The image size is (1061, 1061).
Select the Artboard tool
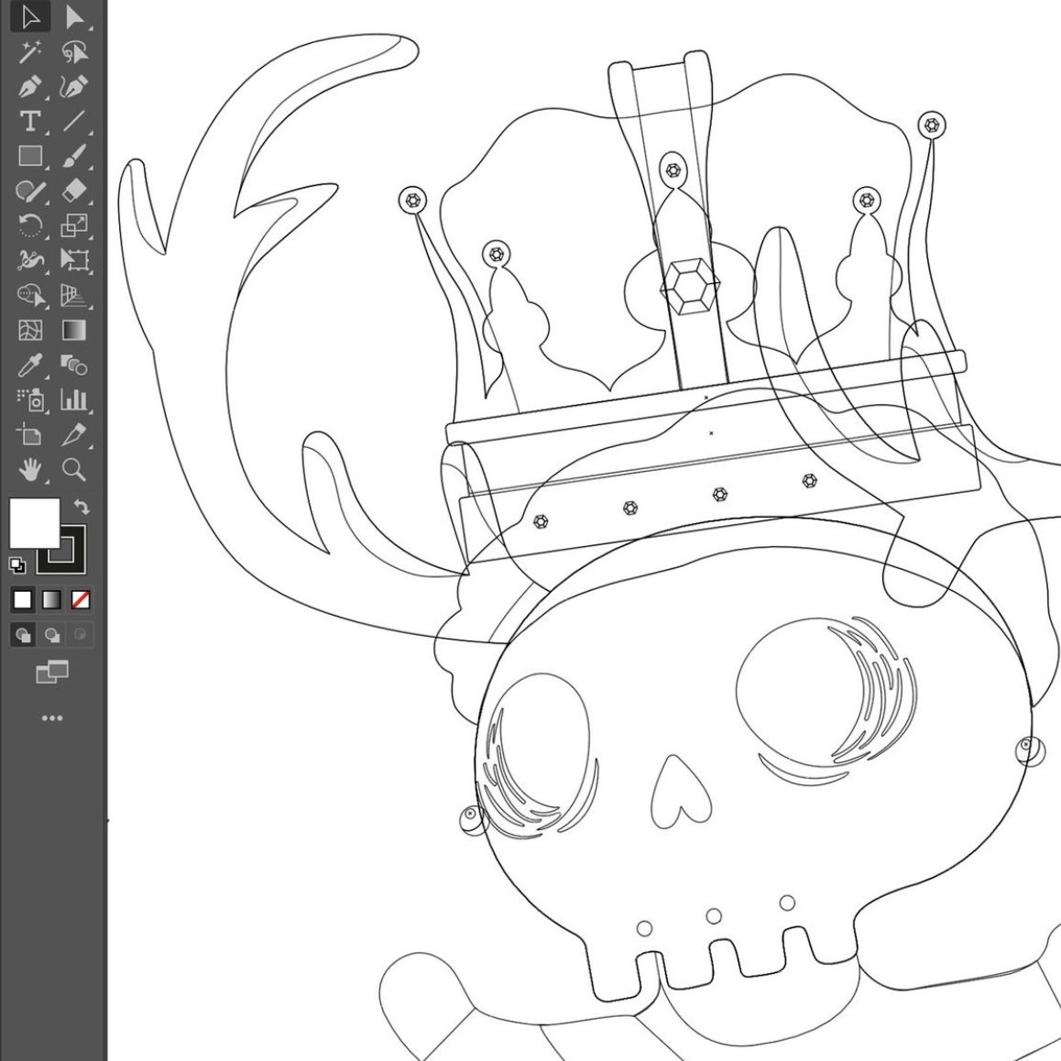pyautogui.click(x=30, y=434)
